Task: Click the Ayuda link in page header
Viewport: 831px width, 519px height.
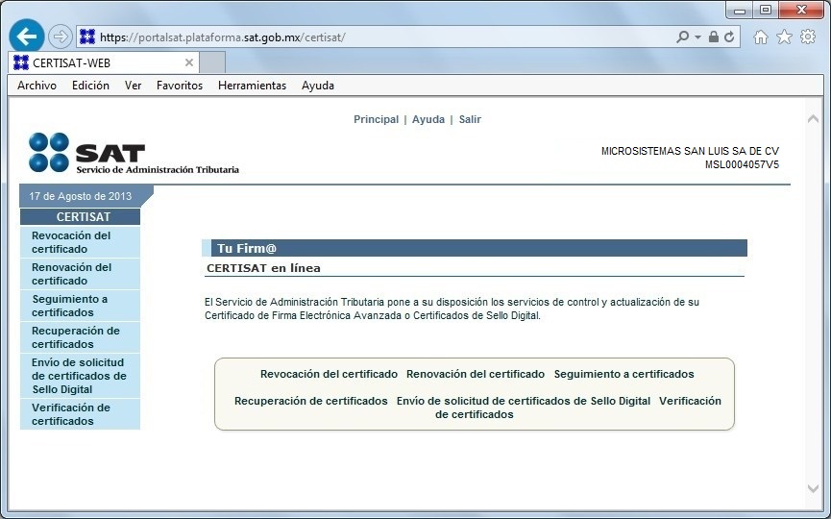Action: (428, 119)
